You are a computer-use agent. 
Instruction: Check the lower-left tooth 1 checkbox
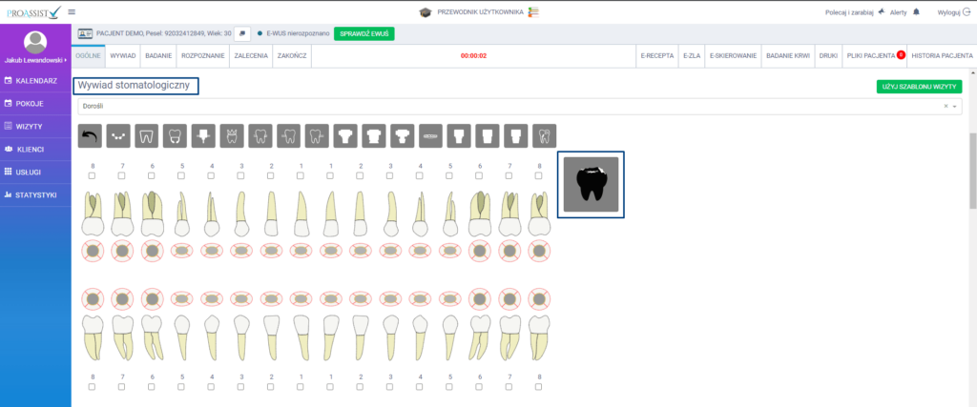[x=301, y=388]
